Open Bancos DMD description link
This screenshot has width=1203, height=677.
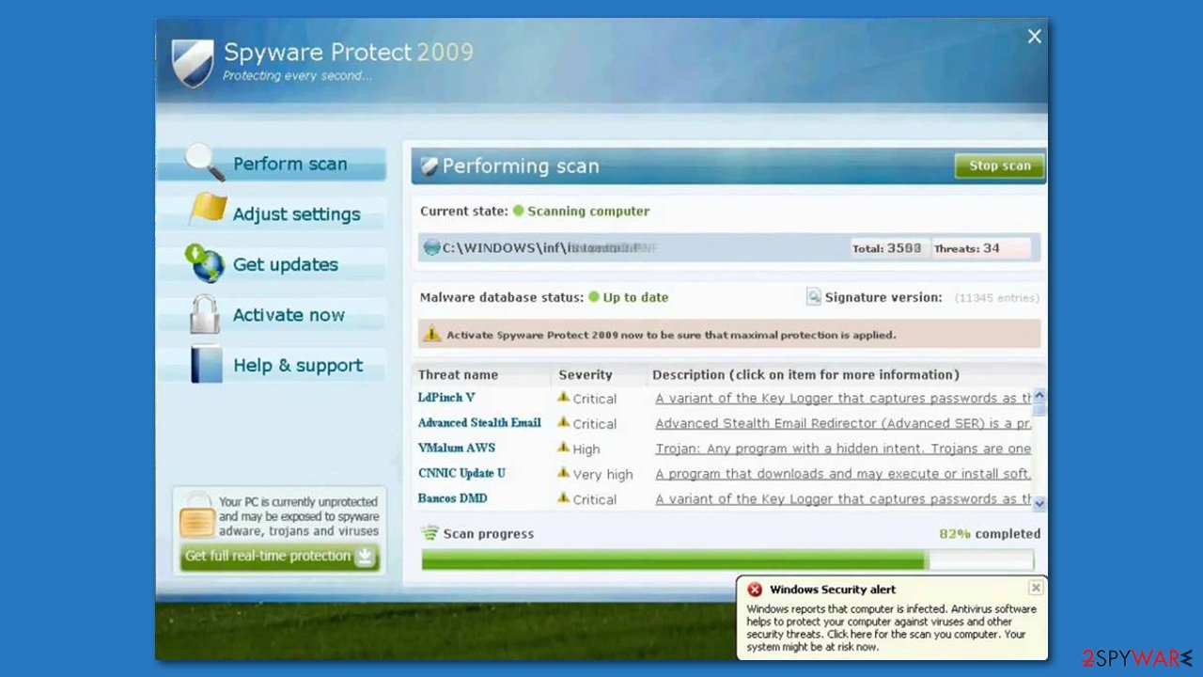point(843,499)
